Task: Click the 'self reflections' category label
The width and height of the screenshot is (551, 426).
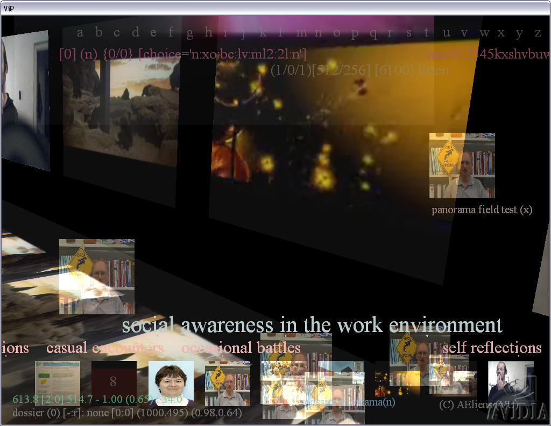Action: (x=492, y=348)
